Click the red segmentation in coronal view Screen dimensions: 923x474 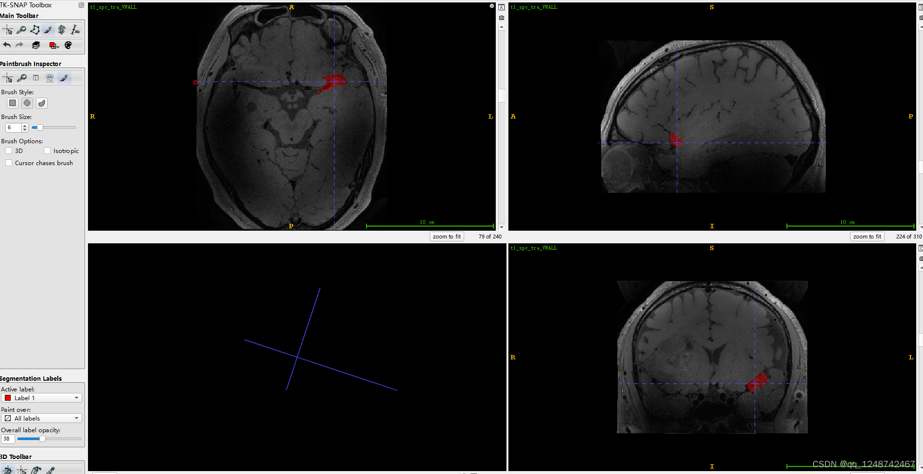pyautogui.click(x=757, y=382)
